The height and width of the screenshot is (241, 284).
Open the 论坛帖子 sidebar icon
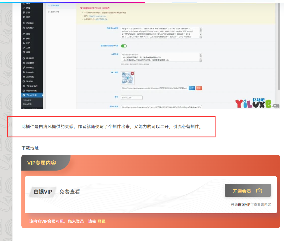(24, 28)
